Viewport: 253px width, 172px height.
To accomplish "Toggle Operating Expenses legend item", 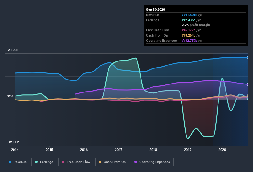I will tap(152, 162).
